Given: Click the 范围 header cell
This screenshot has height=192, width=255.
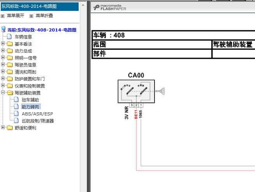Looking at the screenshot, I should point(152,44).
